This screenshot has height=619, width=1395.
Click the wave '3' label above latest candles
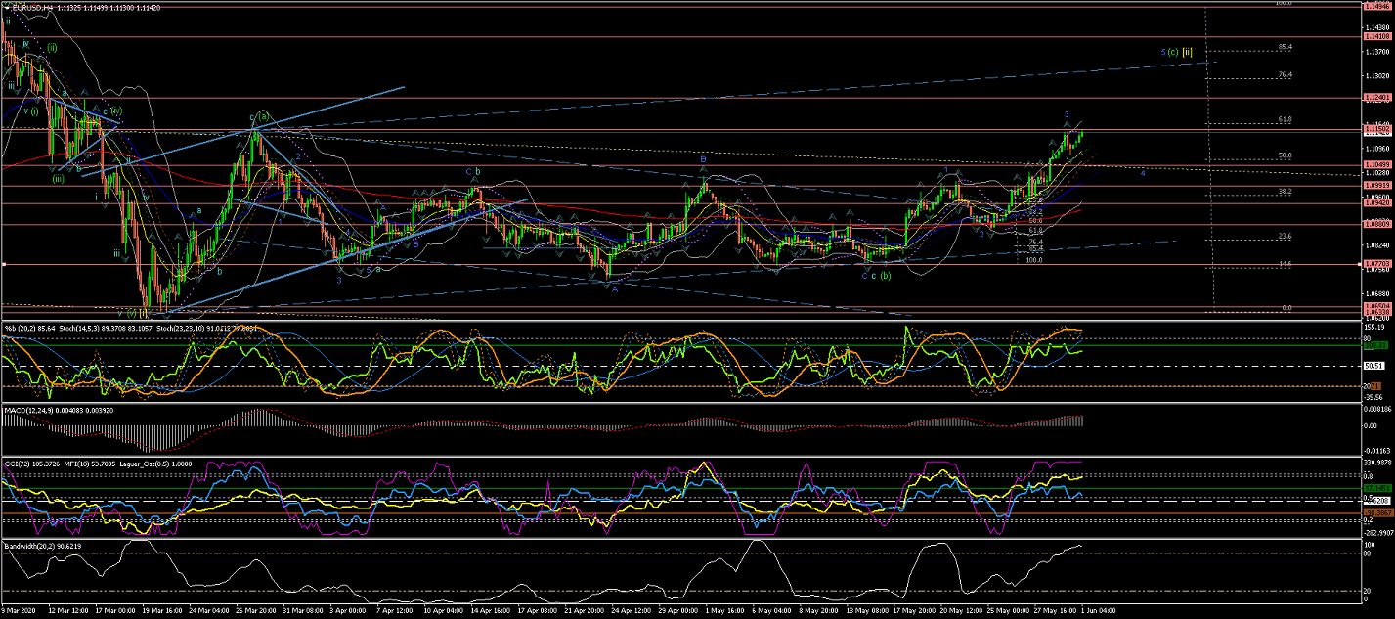[1067, 114]
